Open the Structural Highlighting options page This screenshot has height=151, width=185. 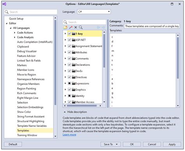[31, 121]
